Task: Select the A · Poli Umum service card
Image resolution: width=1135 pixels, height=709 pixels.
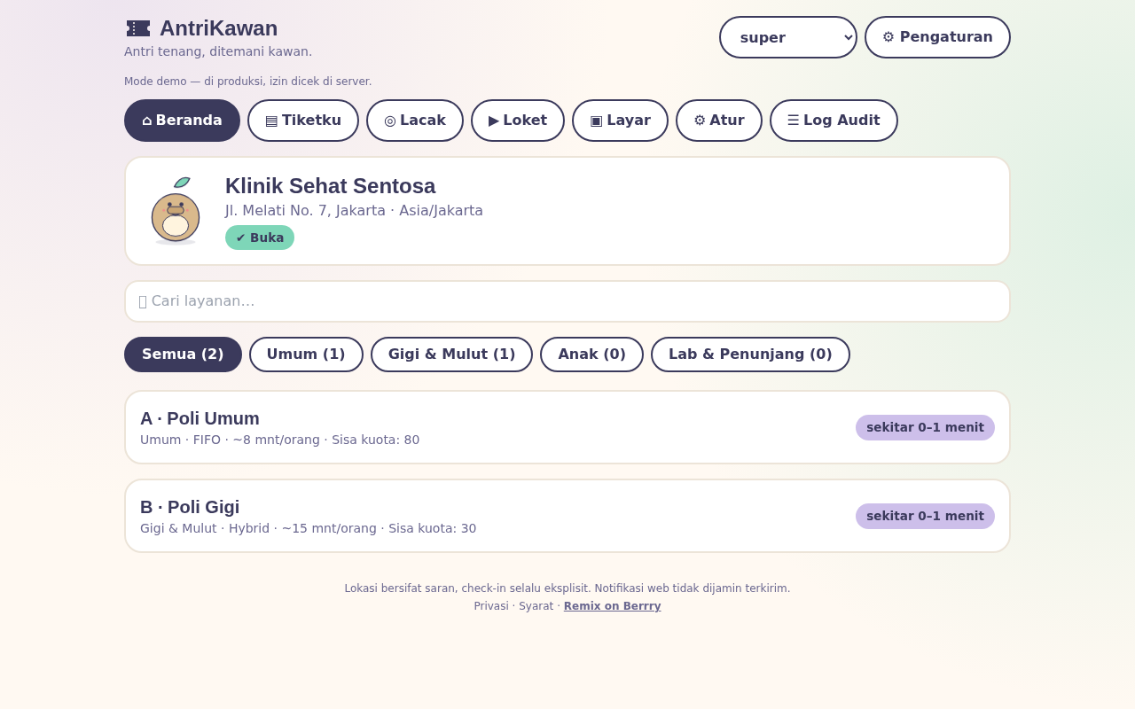Action: click(567, 427)
